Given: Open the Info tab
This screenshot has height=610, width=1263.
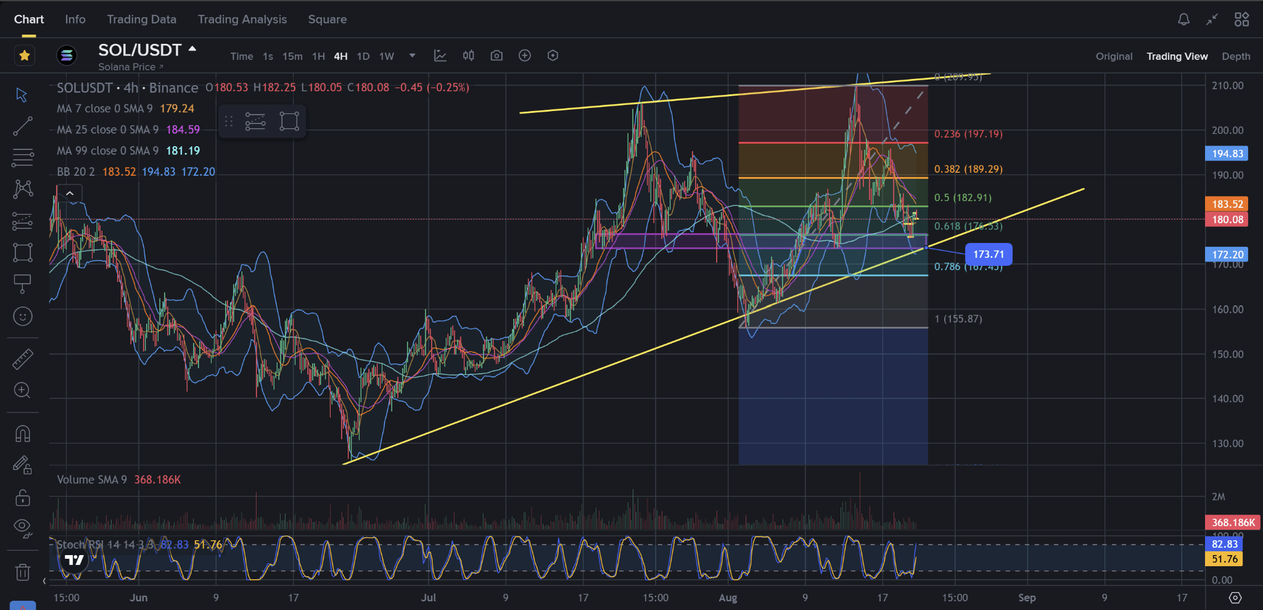Looking at the screenshot, I should coord(75,19).
